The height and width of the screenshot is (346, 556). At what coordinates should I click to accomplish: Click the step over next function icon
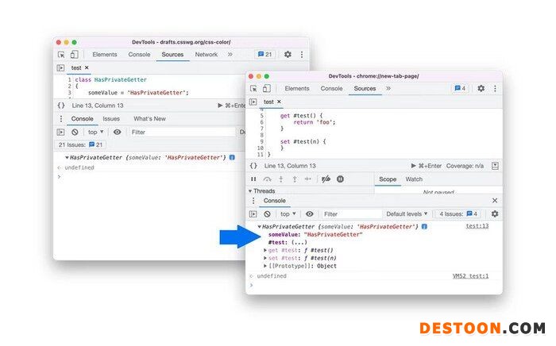(268, 179)
